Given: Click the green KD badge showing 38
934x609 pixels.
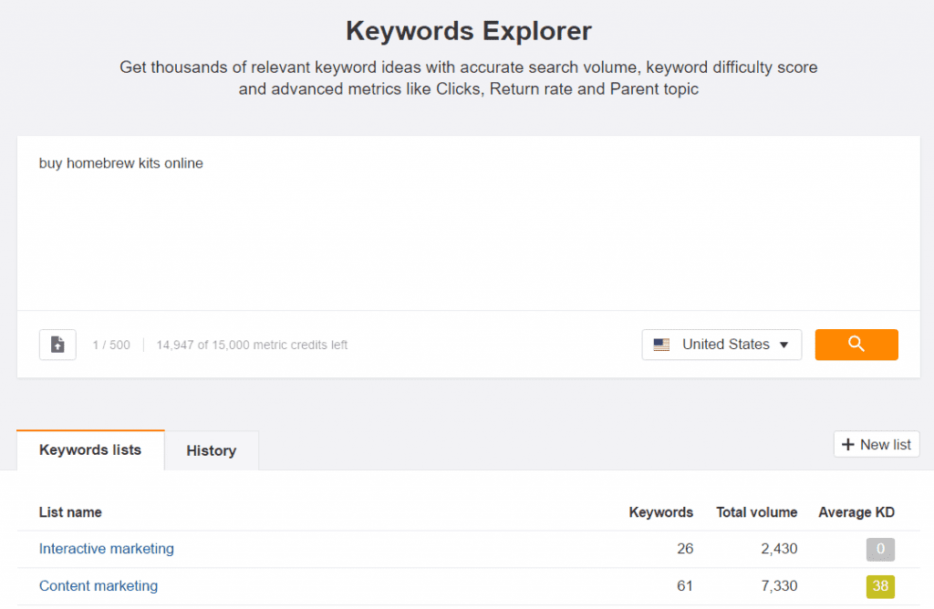Looking at the screenshot, I should (x=879, y=586).
